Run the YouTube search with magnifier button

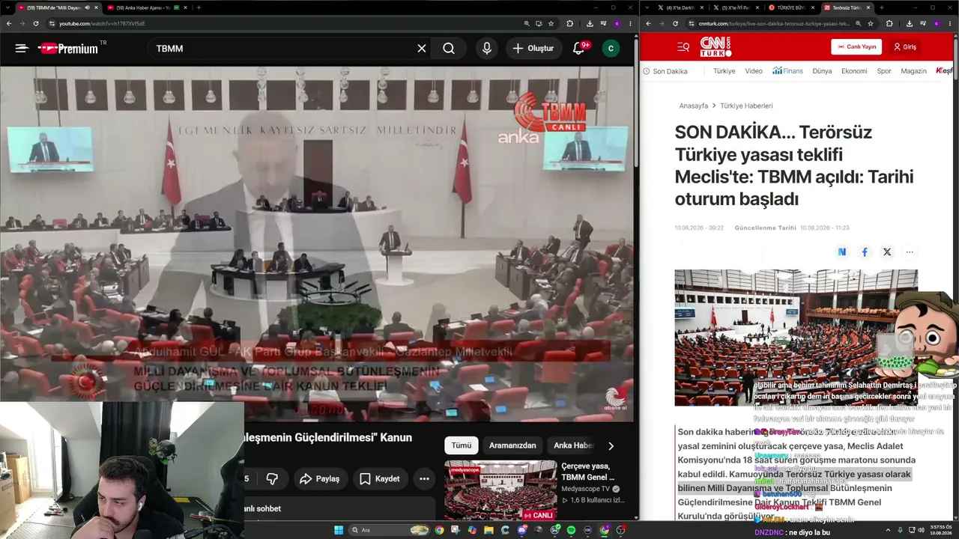pyautogui.click(x=449, y=48)
